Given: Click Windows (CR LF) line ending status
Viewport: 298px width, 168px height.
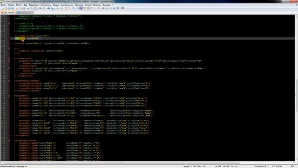Looking at the screenshot, I should pyautogui.click(x=262, y=167).
